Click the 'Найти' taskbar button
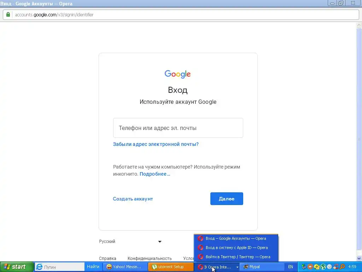The width and height of the screenshot is (362, 272). pyautogui.click(x=93, y=267)
